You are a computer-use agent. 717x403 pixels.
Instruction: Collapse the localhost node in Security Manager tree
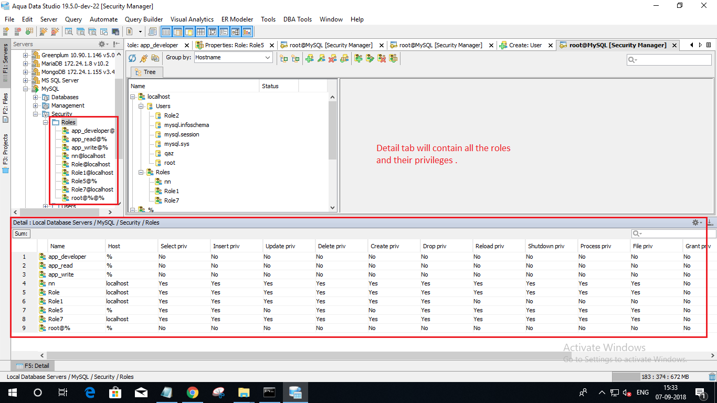pyautogui.click(x=133, y=97)
